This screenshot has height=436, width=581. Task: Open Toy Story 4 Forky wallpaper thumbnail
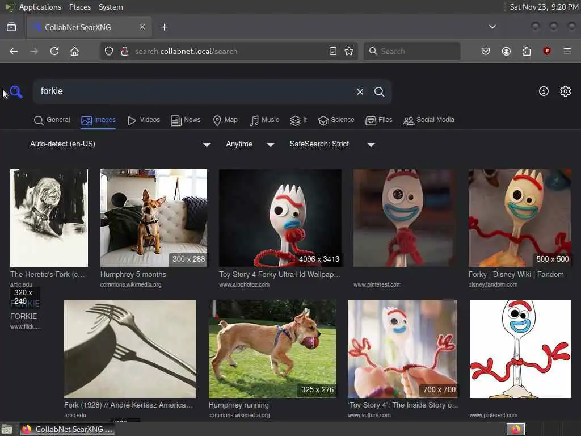coord(280,218)
